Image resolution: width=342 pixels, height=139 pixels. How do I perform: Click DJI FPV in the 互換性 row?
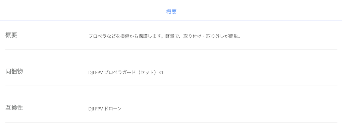95,109
